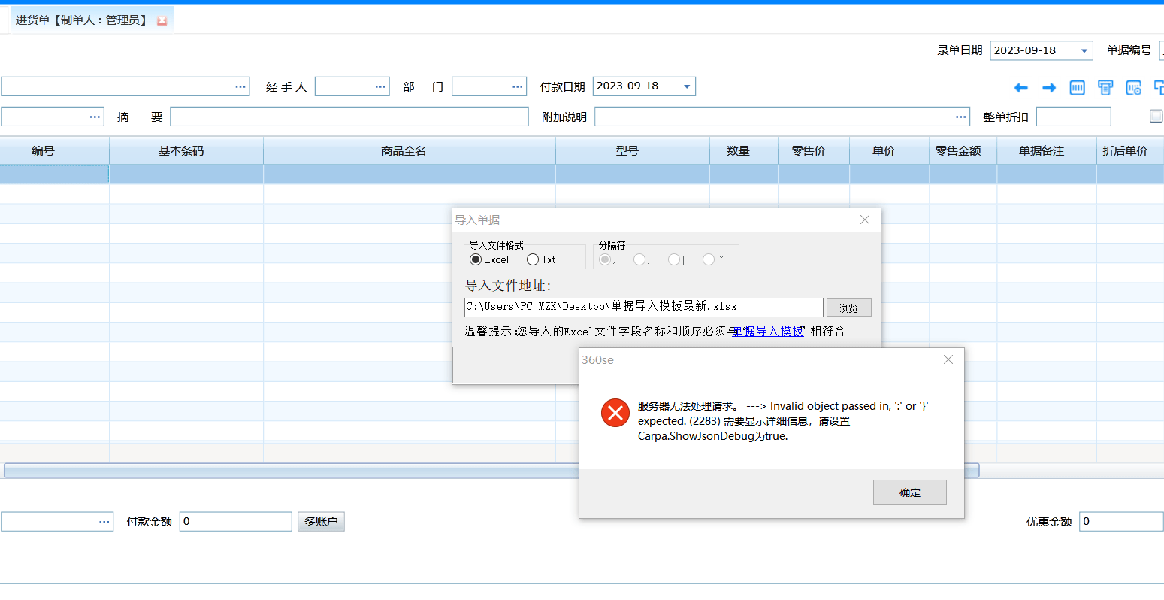
Task: Choose the tilde separator radio button
Action: click(x=709, y=259)
